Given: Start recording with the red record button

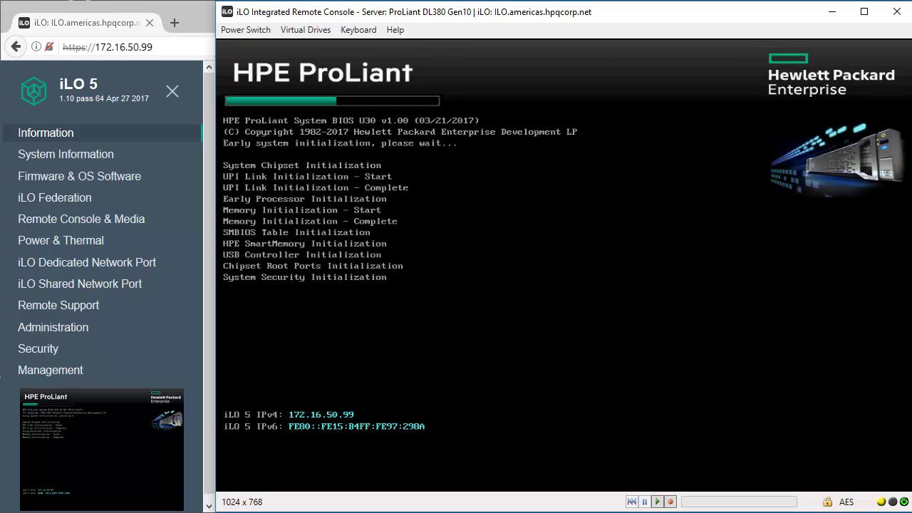Looking at the screenshot, I should pos(670,502).
